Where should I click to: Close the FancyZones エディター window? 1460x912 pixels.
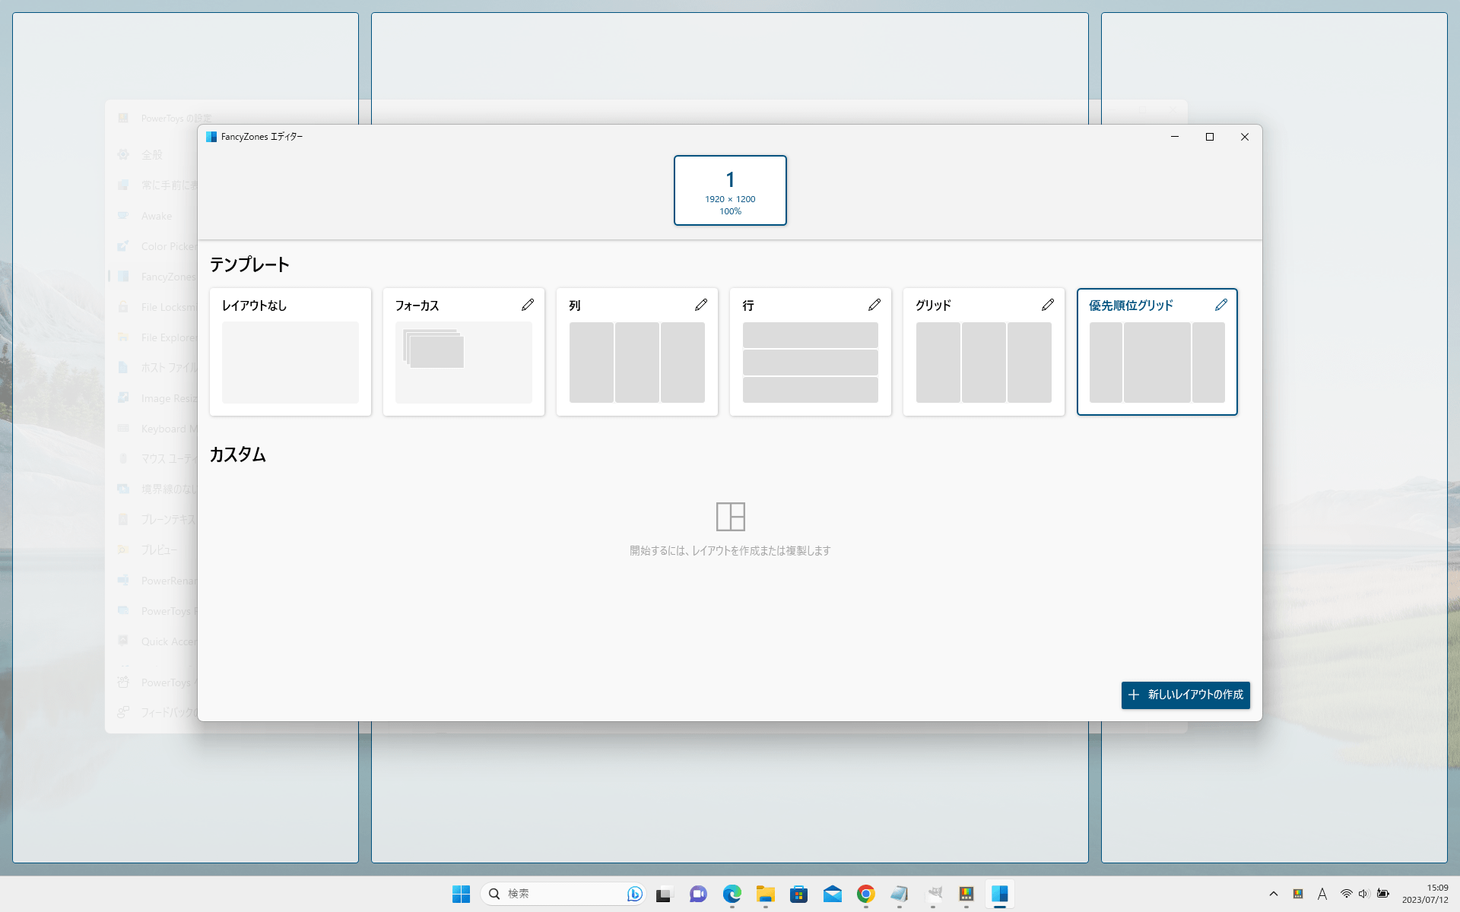point(1245,137)
